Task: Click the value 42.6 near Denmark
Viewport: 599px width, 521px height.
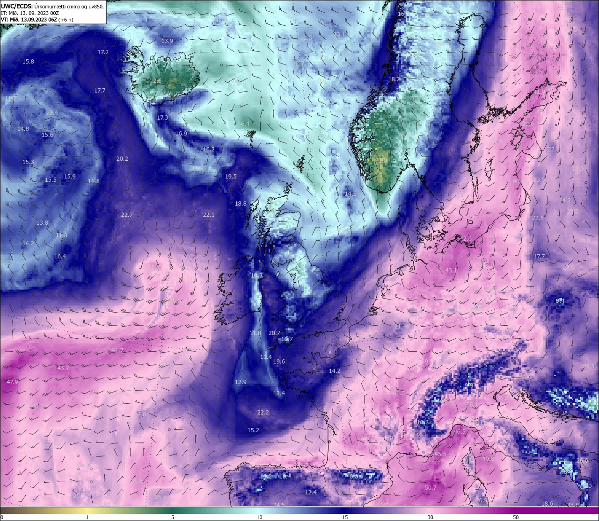Action: coord(466,239)
